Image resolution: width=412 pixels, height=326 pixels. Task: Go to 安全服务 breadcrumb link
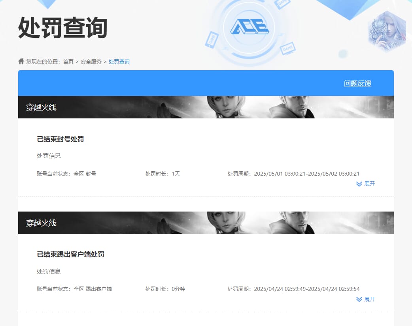point(91,62)
